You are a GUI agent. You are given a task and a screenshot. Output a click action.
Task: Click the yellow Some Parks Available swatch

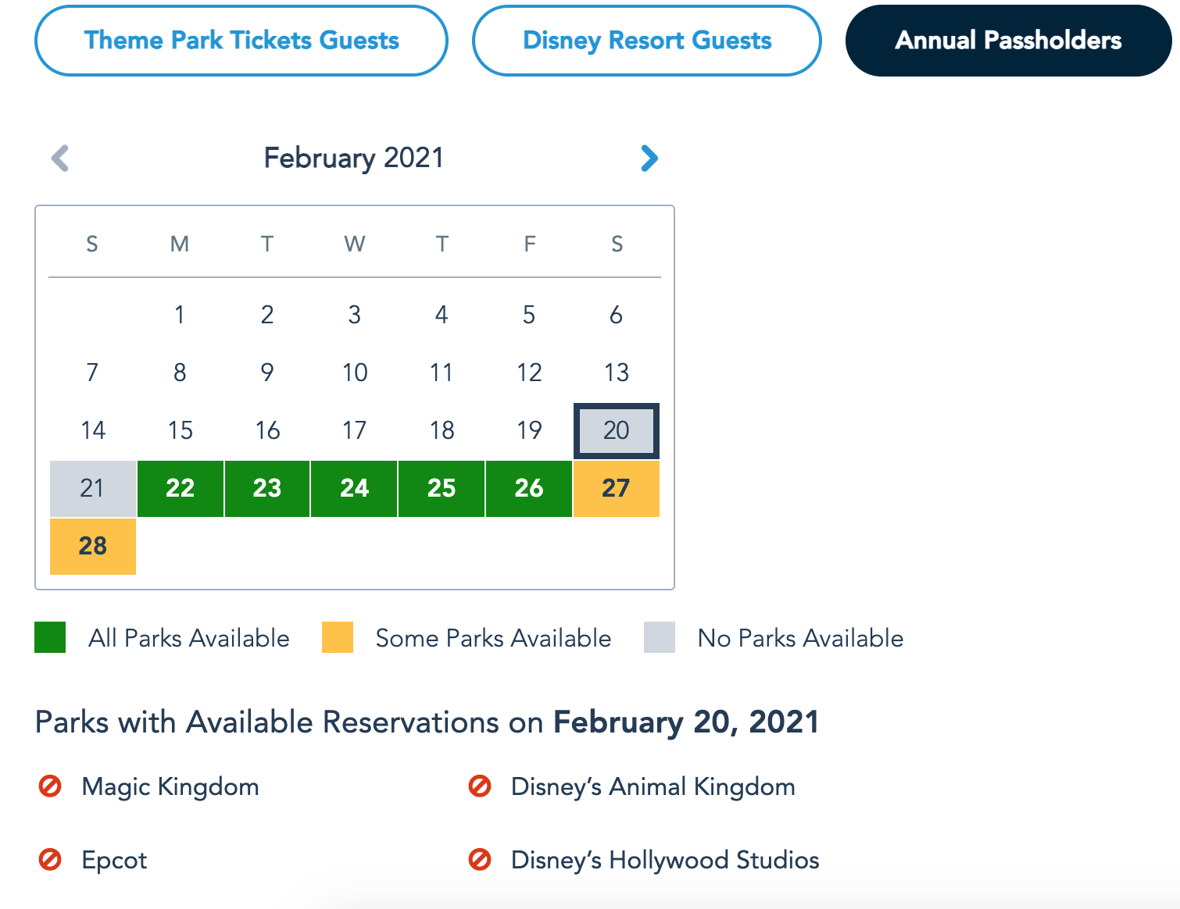[338, 637]
